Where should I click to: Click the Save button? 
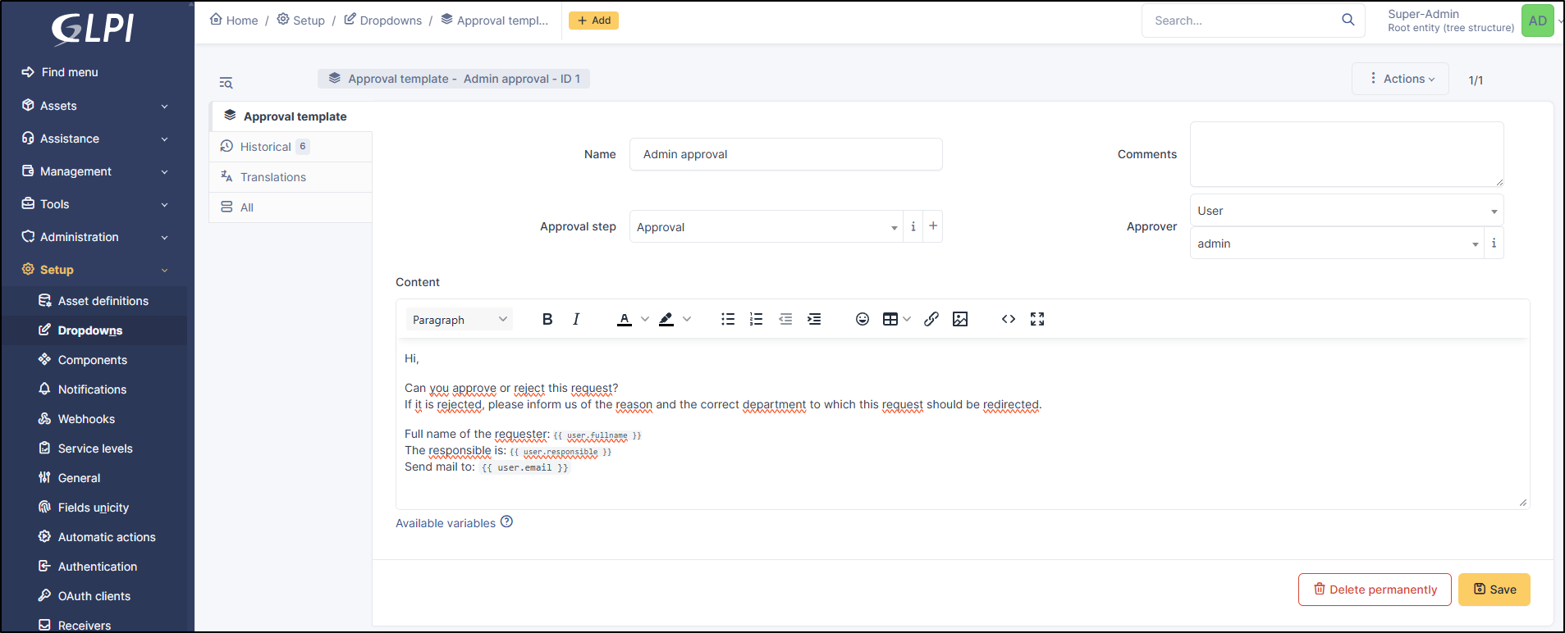tap(1494, 590)
